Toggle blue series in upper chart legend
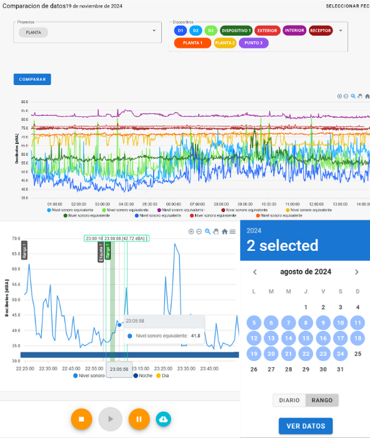The image size is (370, 438). pos(158,216)
